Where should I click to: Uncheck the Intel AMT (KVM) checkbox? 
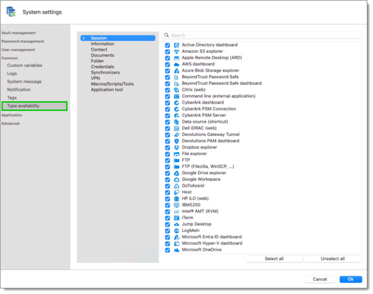coord(167,212)
